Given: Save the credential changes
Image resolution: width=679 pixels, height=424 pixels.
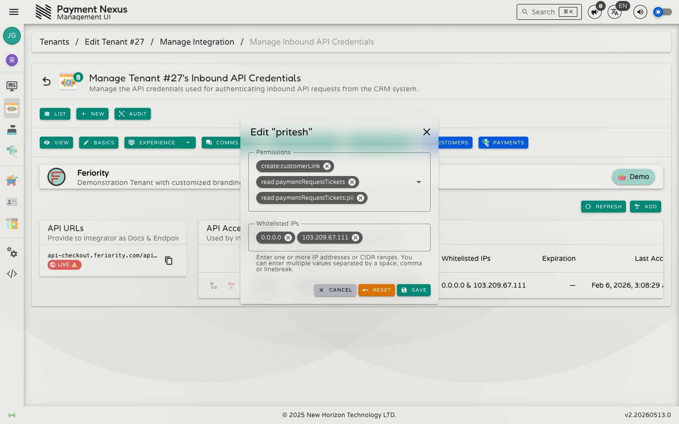Looking at the screenshot, I should (414, 290).
